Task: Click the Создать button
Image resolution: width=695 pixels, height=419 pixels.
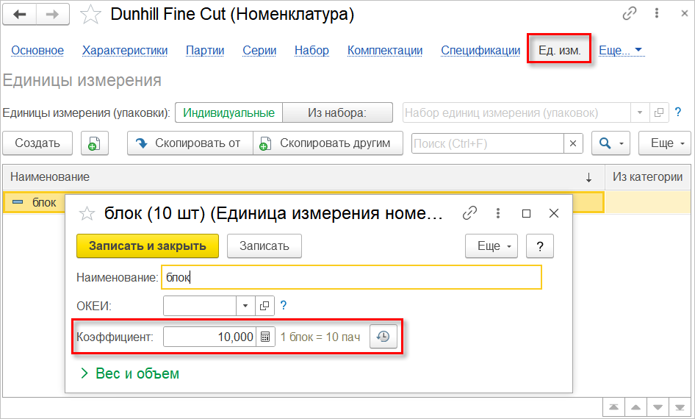Action: tap(37, 143)
